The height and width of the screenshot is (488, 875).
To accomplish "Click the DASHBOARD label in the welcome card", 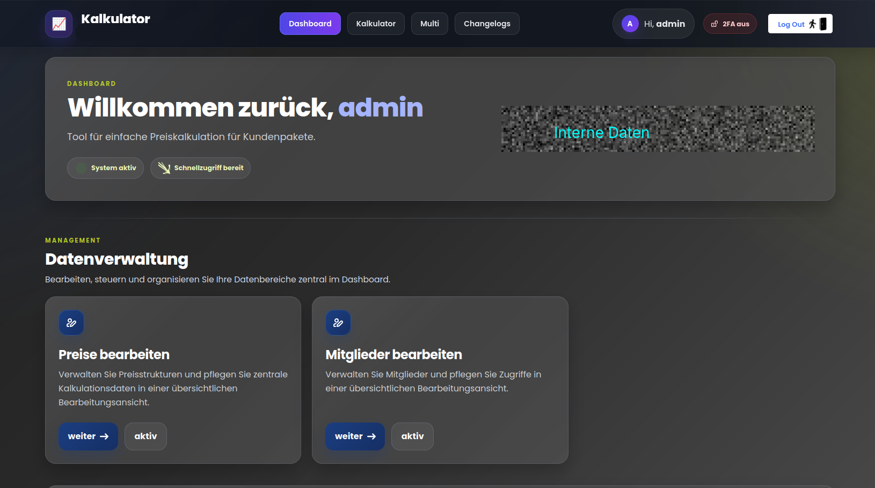I will 91,84.
